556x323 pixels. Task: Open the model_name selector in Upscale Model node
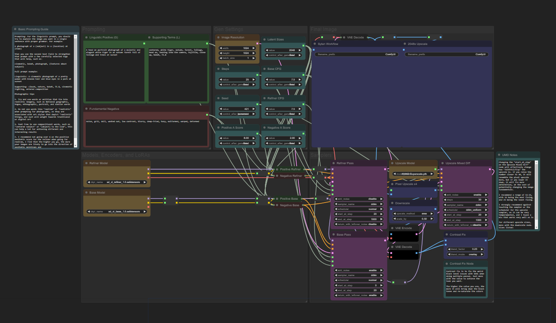pyautogui.click(x=414, y=174)
